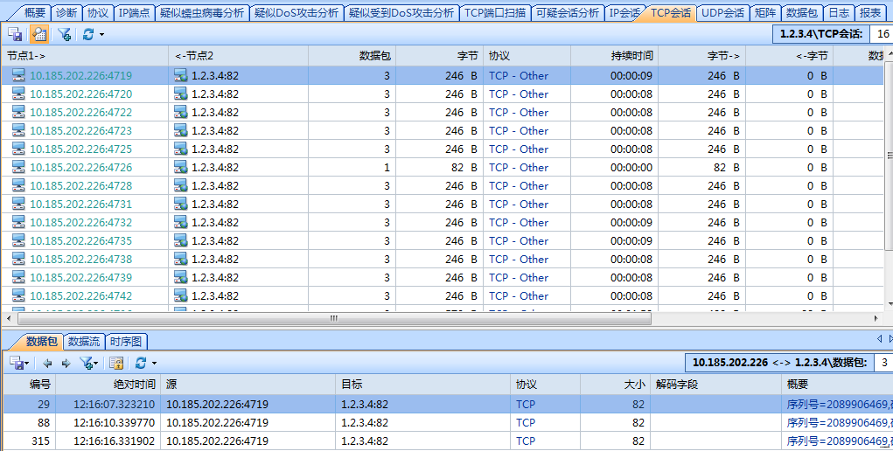This screenshot has width=893, height=451.
Task: Select packet number 88 in the packet list
Action: [40, 422]
